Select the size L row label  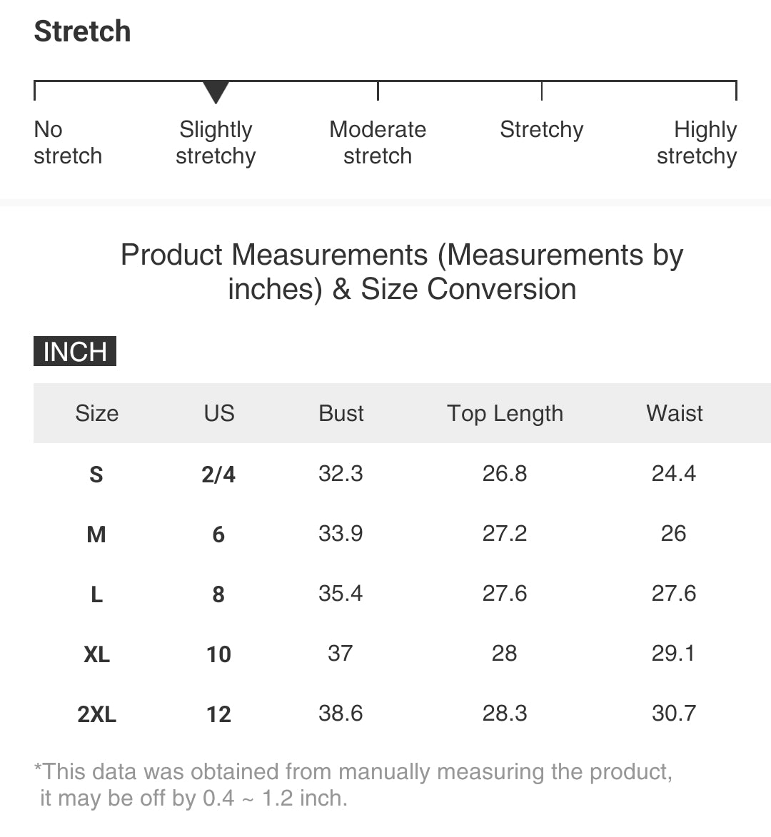(x=96, y=594)
